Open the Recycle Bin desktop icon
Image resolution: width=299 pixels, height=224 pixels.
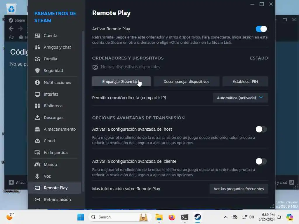click(x=11, y=8)
